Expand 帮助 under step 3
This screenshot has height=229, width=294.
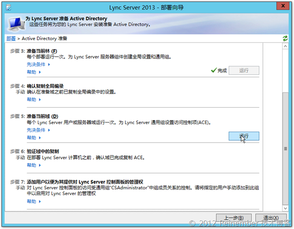click(x=34, y=72)
